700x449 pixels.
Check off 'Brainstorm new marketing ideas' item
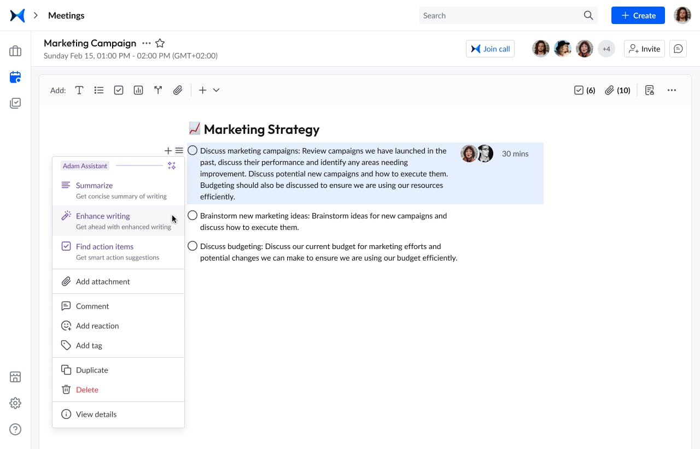click(x=192, y=215)
